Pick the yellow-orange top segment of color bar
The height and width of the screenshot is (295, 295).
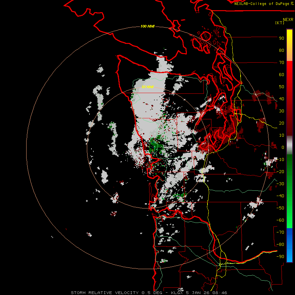(x=289, y=45)
